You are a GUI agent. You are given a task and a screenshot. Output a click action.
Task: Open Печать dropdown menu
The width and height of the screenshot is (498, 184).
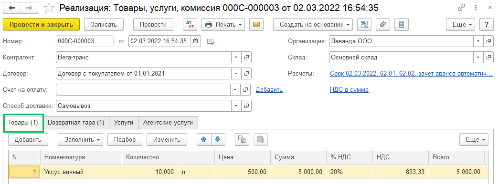pyautogui.click(x=223, y=24)
